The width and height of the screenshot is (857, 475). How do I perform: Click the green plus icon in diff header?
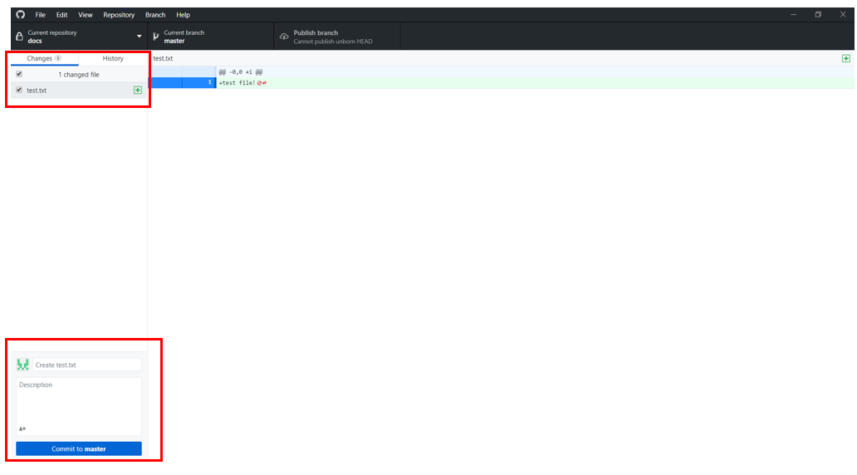pyautogui.click(x=846, y=58)
